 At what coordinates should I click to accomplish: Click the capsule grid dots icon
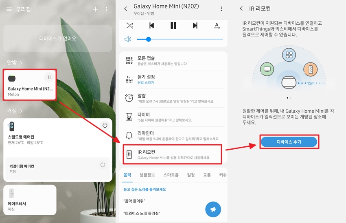click(x=129, y=60)
